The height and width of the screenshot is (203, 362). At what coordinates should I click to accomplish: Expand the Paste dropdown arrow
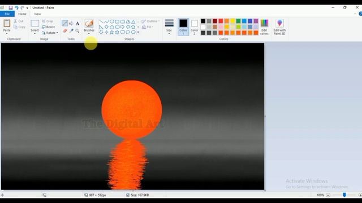7,34
